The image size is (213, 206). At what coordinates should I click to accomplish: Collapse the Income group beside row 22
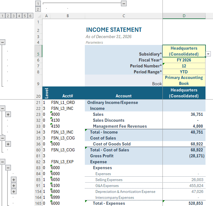[2, 109]
